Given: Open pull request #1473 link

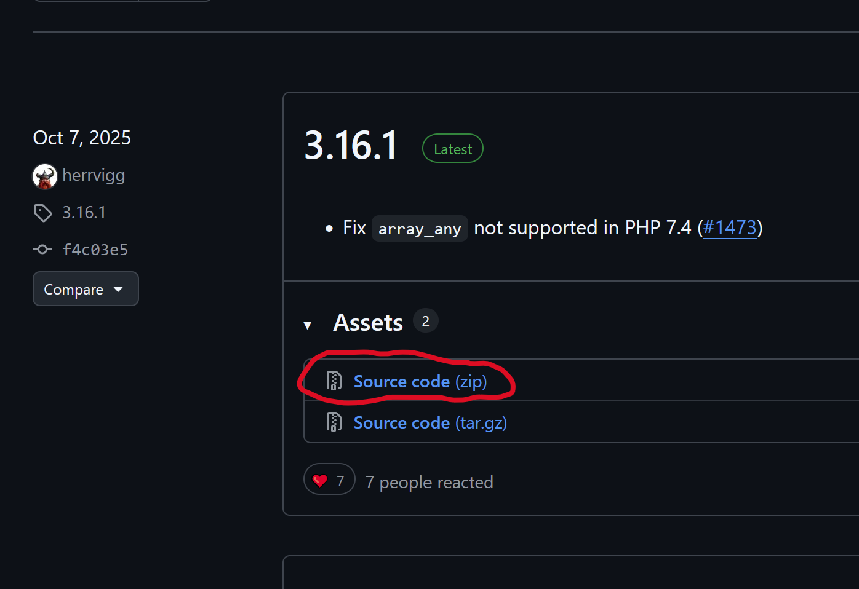Looking at the screenshot, I should [729, 228].
